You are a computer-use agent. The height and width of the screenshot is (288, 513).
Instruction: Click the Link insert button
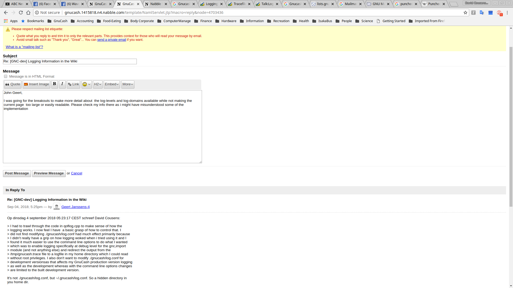click(x=73, y=85)
